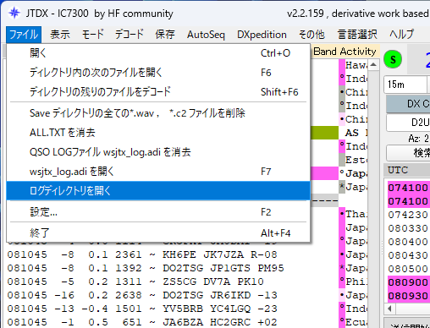Click the D2U DX call input field
Image resolution: width=430 pixels, height=328 pixels.
tap(408, 123)
